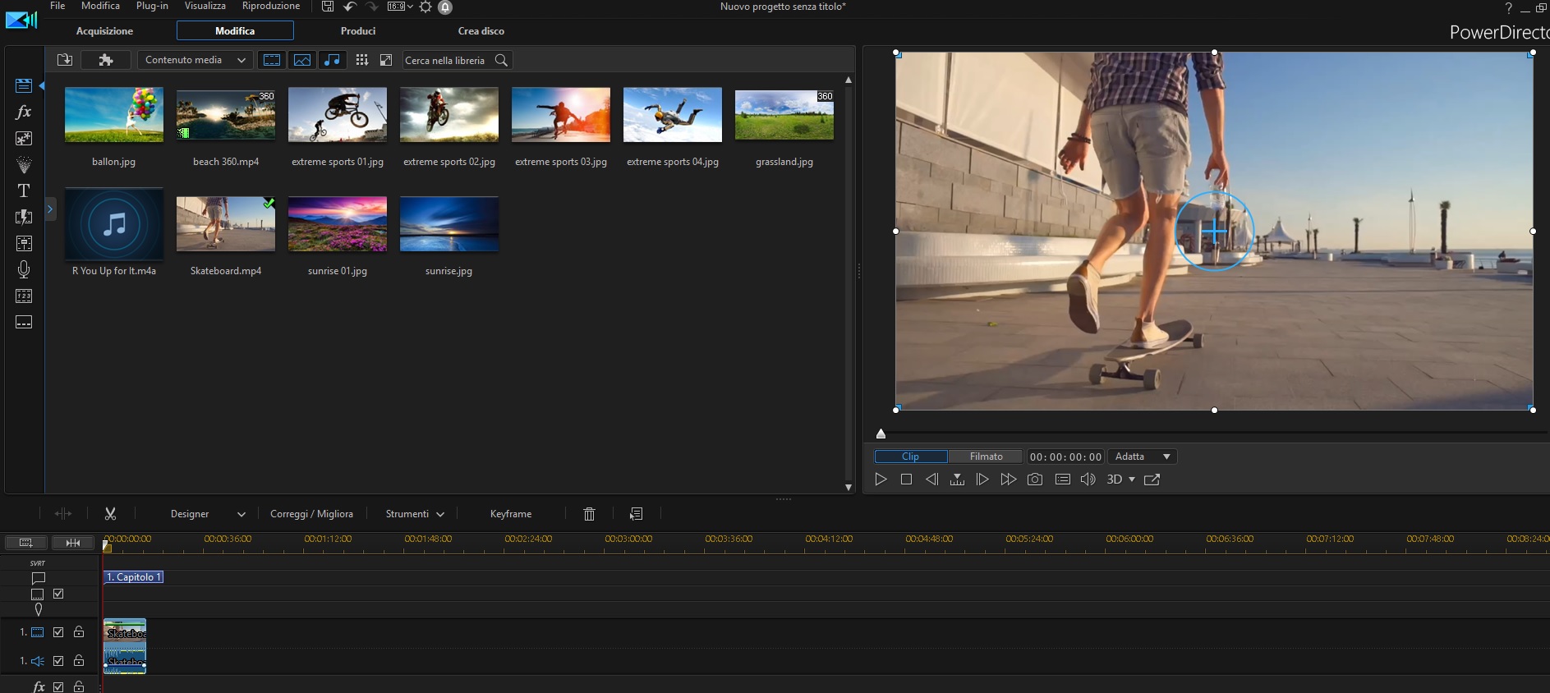The width and height of the screenshot is (1550, 693).
Task: Open the Visualizza menu
Action: coord(205,6)
